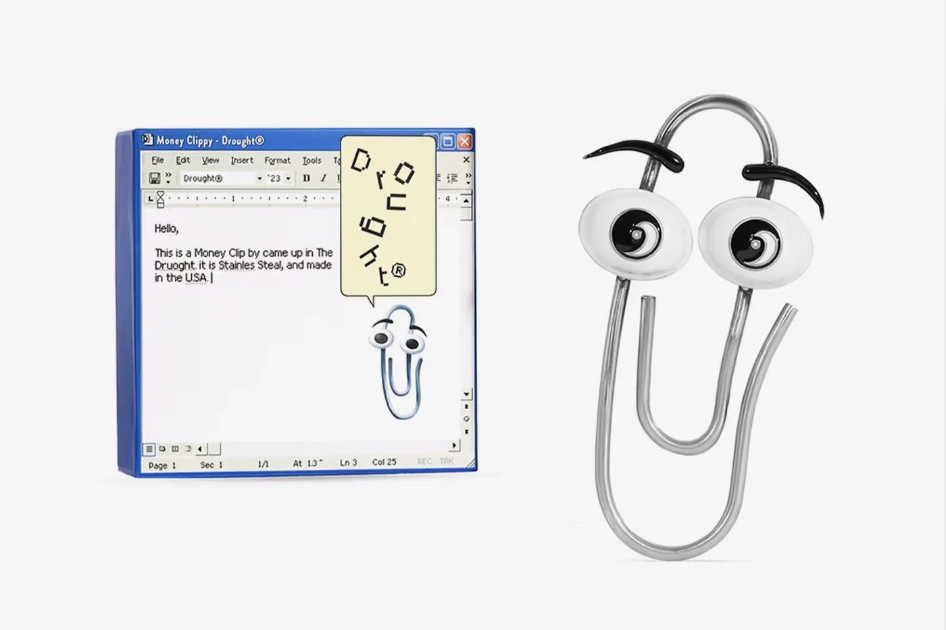Click the Bold formatting button

point(306,178)
